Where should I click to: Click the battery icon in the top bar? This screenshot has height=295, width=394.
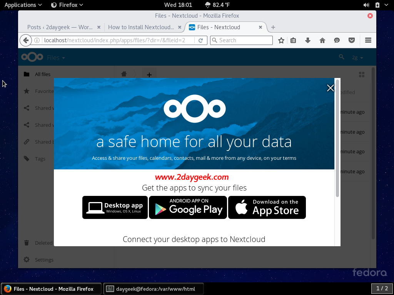[377, 5]
